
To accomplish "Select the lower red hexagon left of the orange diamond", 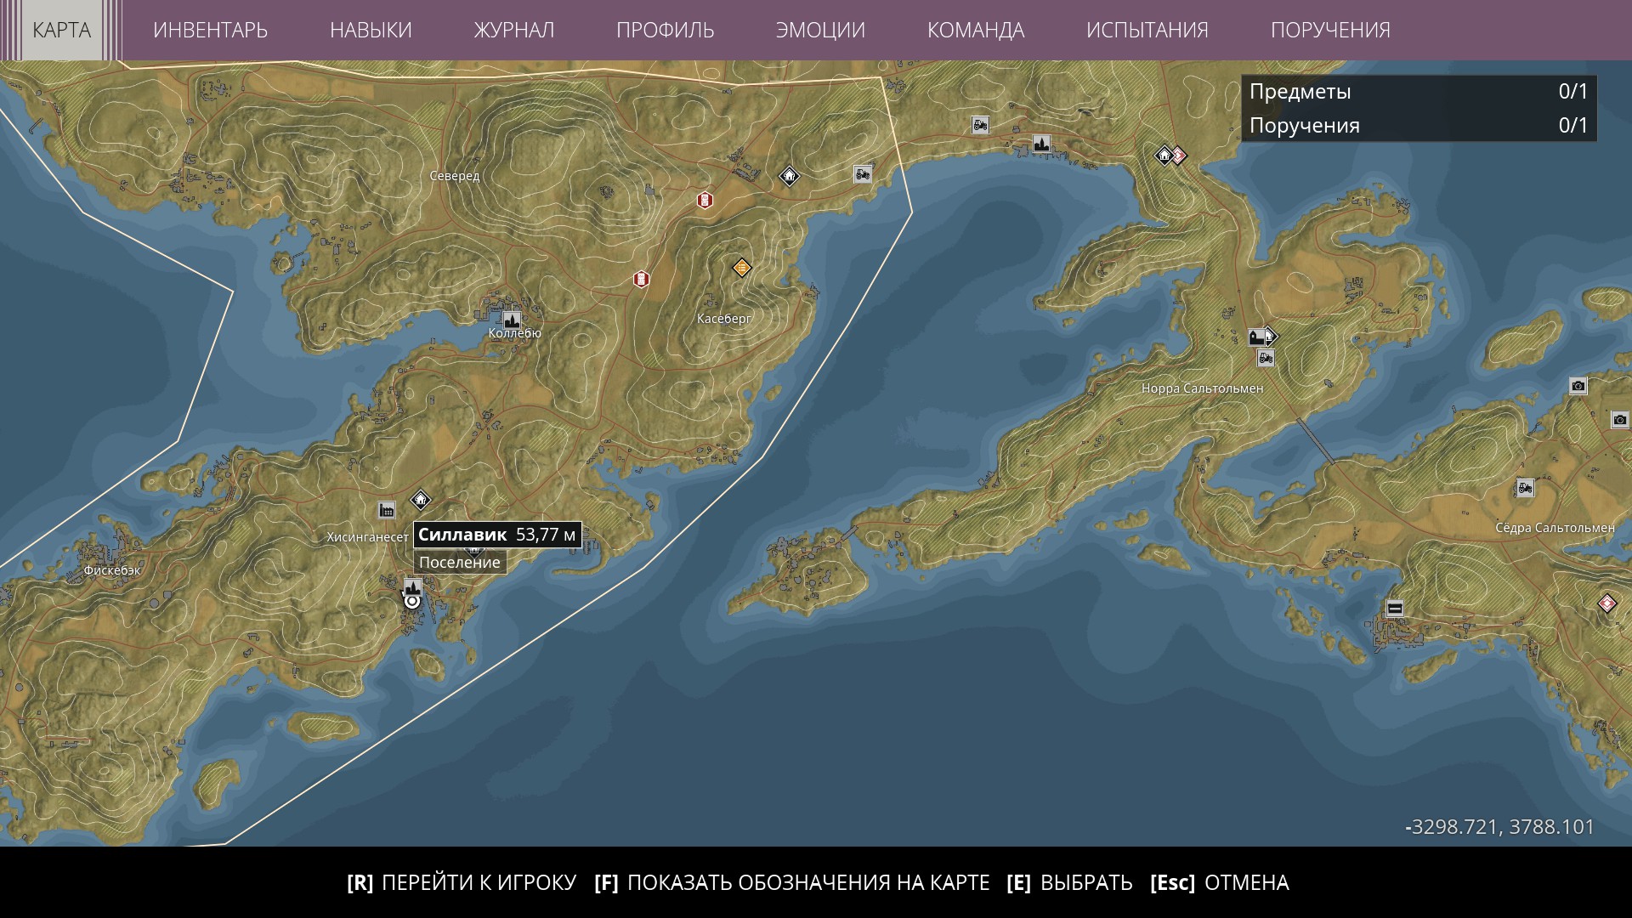I will pyautogui.click(x=642, y=279).
